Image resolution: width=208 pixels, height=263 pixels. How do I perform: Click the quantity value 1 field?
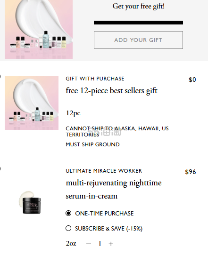tap(100, 244)
